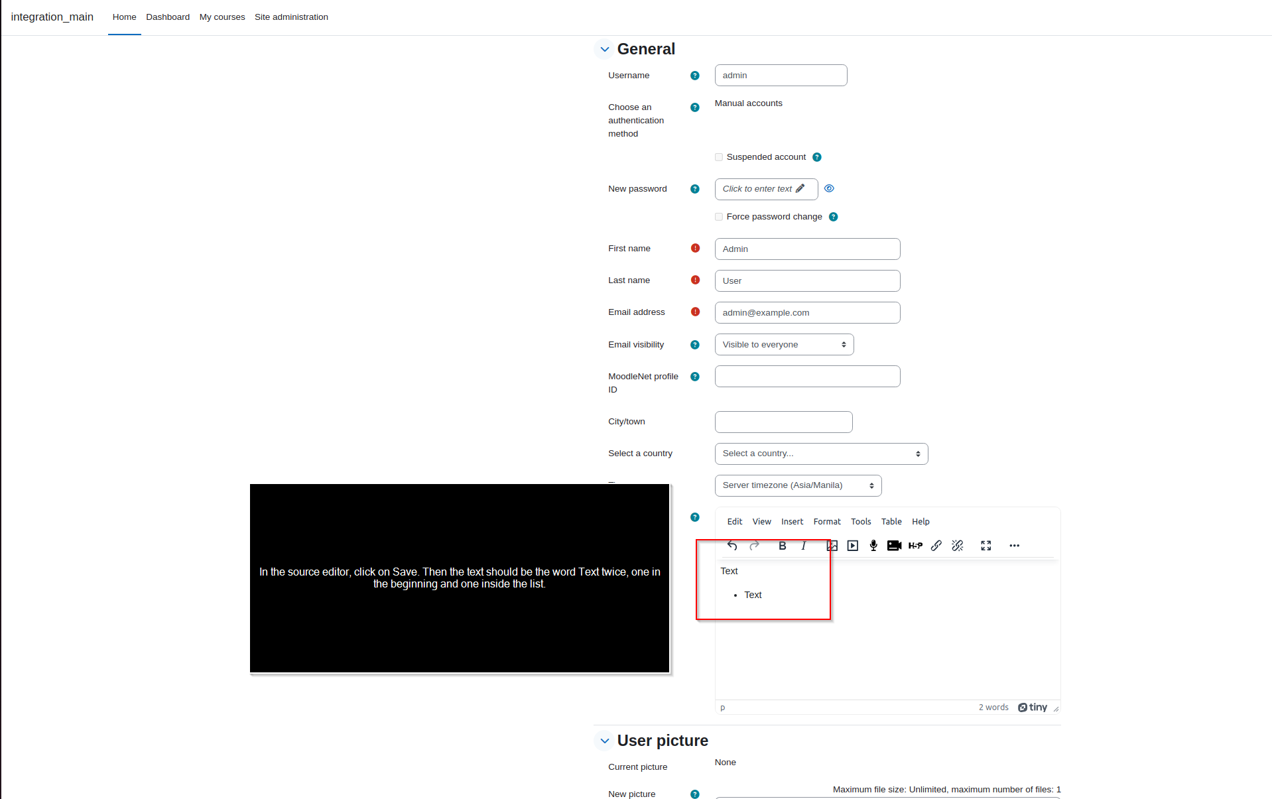The image size is (1272, 799).
Task: Collapse the User picture section
Action: point(605,741)
